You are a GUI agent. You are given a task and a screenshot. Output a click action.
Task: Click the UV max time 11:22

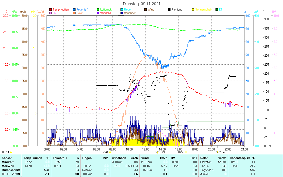pyautogui.click(x=175, y=166)
